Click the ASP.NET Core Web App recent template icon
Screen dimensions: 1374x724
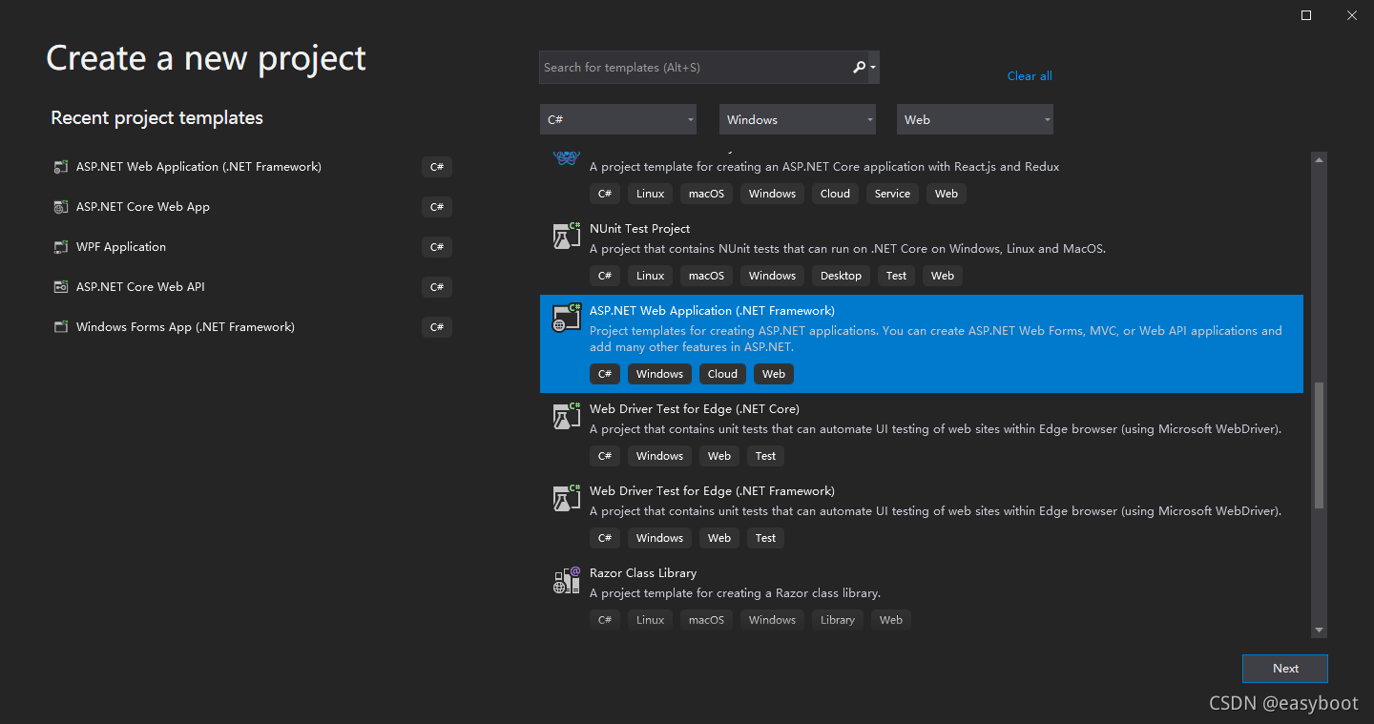click(61, 207)
